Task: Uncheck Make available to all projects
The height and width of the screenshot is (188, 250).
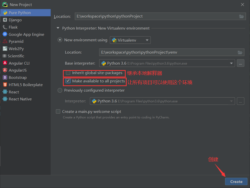Action: coord(68,81)
